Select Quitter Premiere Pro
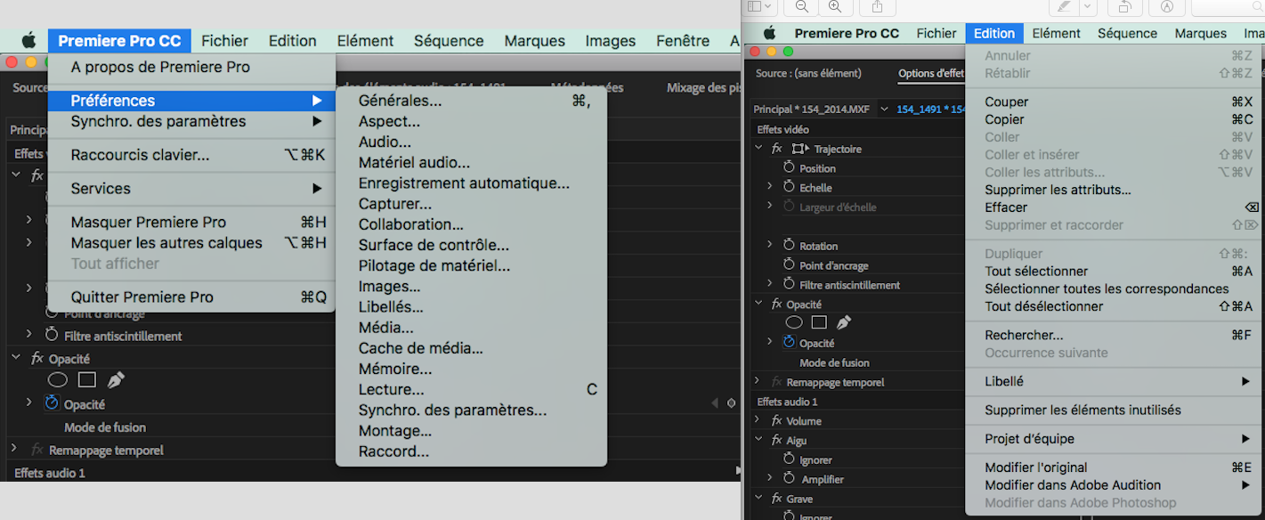The height and width of the screenshot is (520, 1265). click(191, 297)
